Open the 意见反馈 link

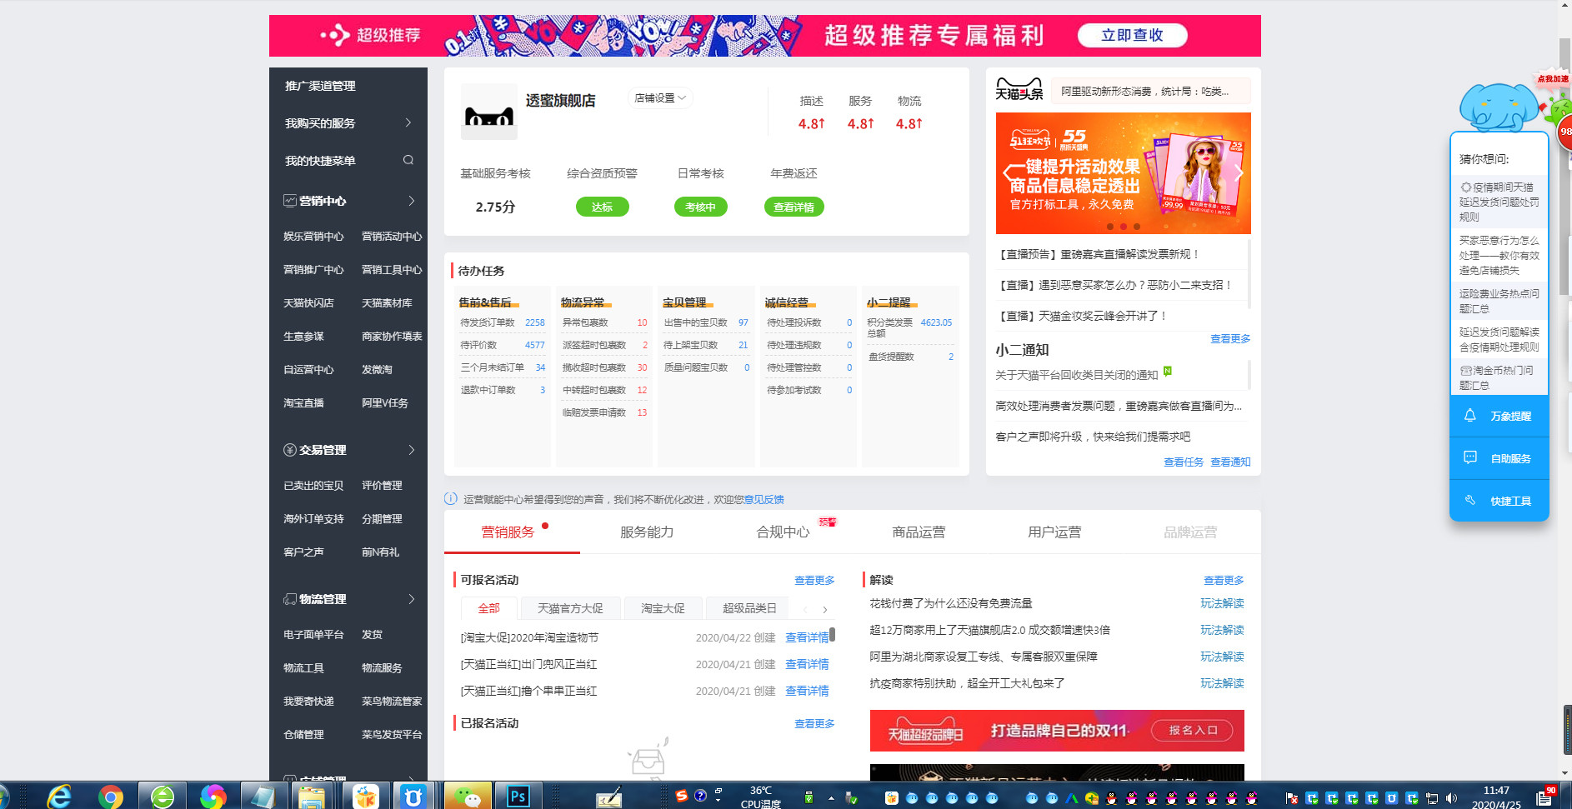pyautogui.click(x=763, y=499)
